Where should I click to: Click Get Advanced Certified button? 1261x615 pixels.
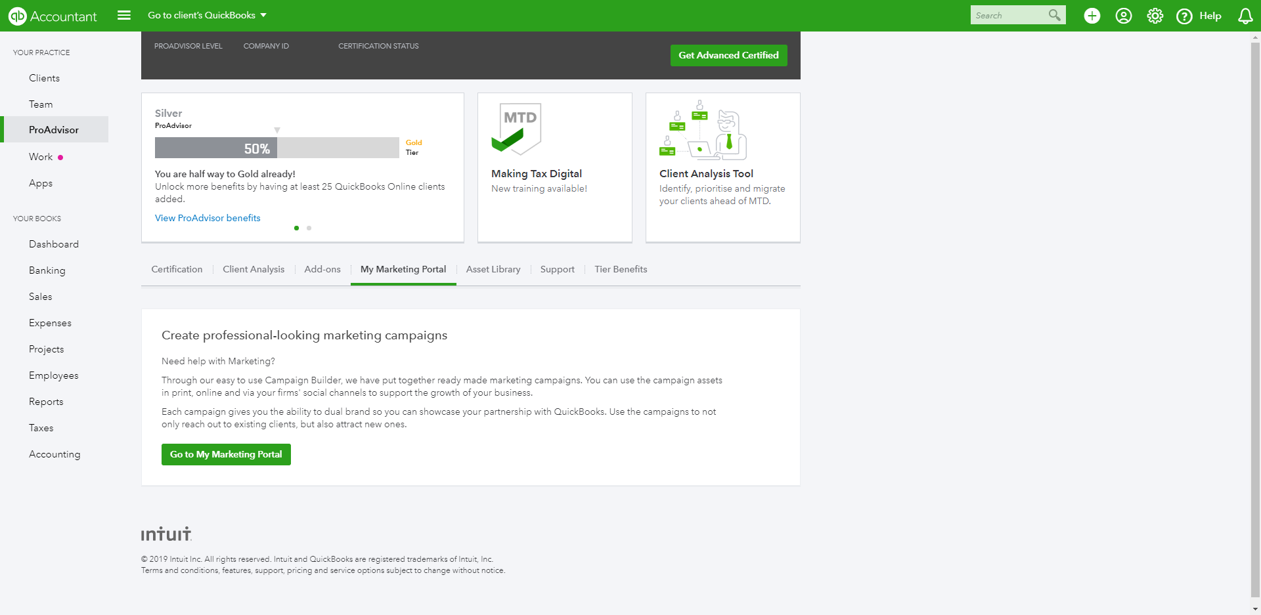tap(728, 55)
